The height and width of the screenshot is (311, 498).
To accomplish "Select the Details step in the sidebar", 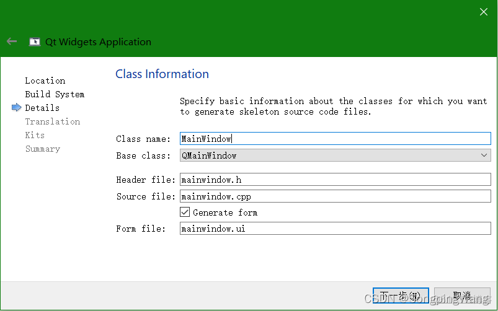I will coord(42,108).
